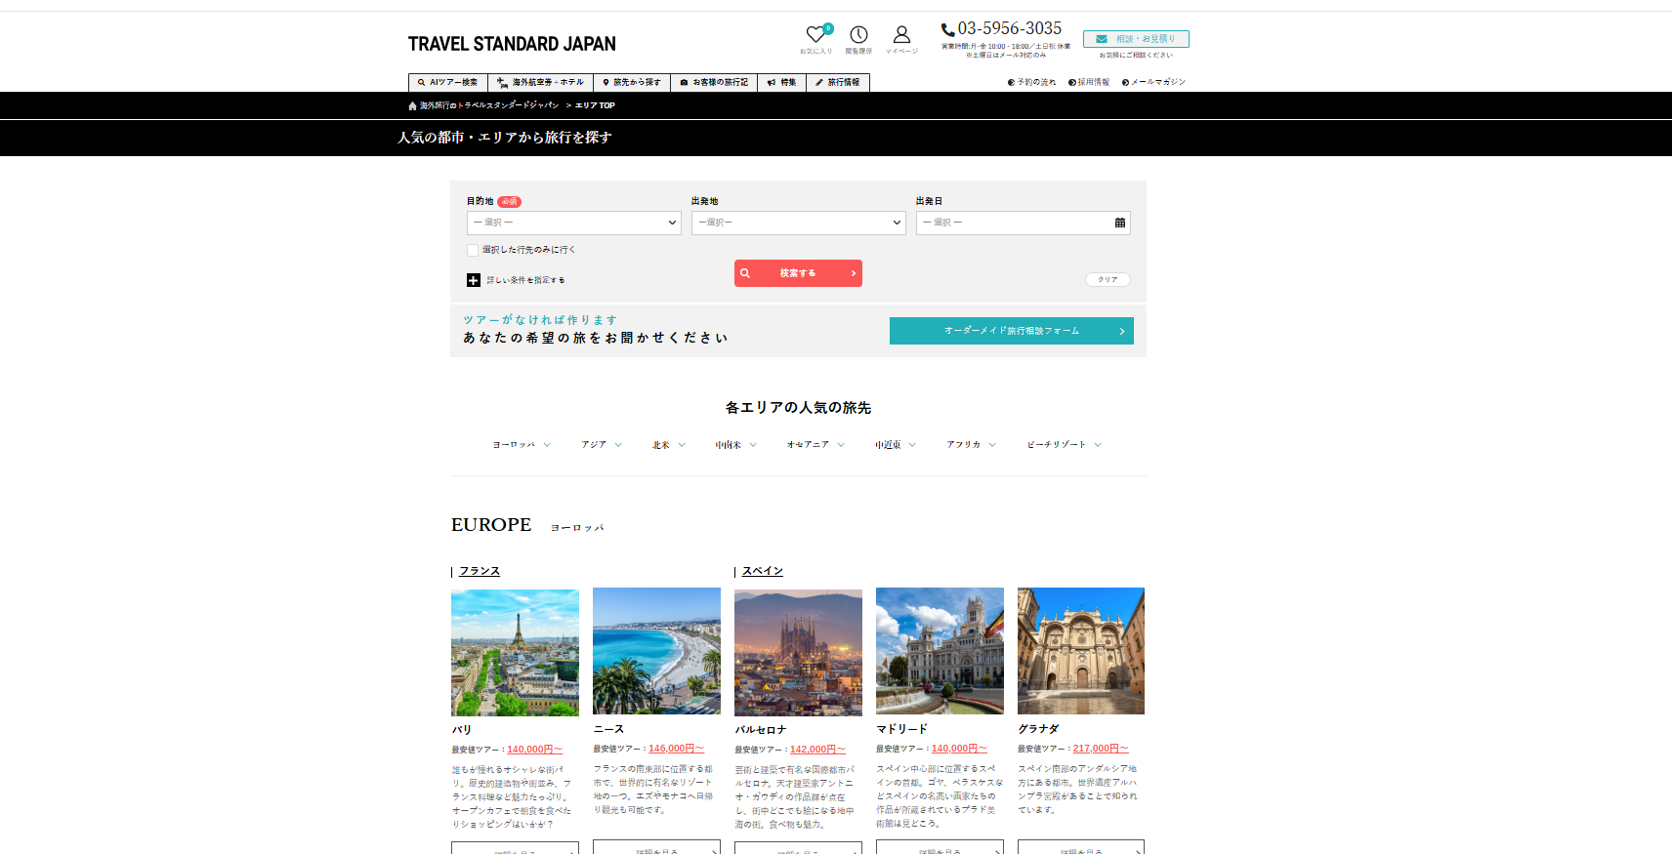Image resolution: width=1672 pixels, height=854 pixels.
Task: Click the envelope icon on 相談・お見積り
Action: [1102, 39]
